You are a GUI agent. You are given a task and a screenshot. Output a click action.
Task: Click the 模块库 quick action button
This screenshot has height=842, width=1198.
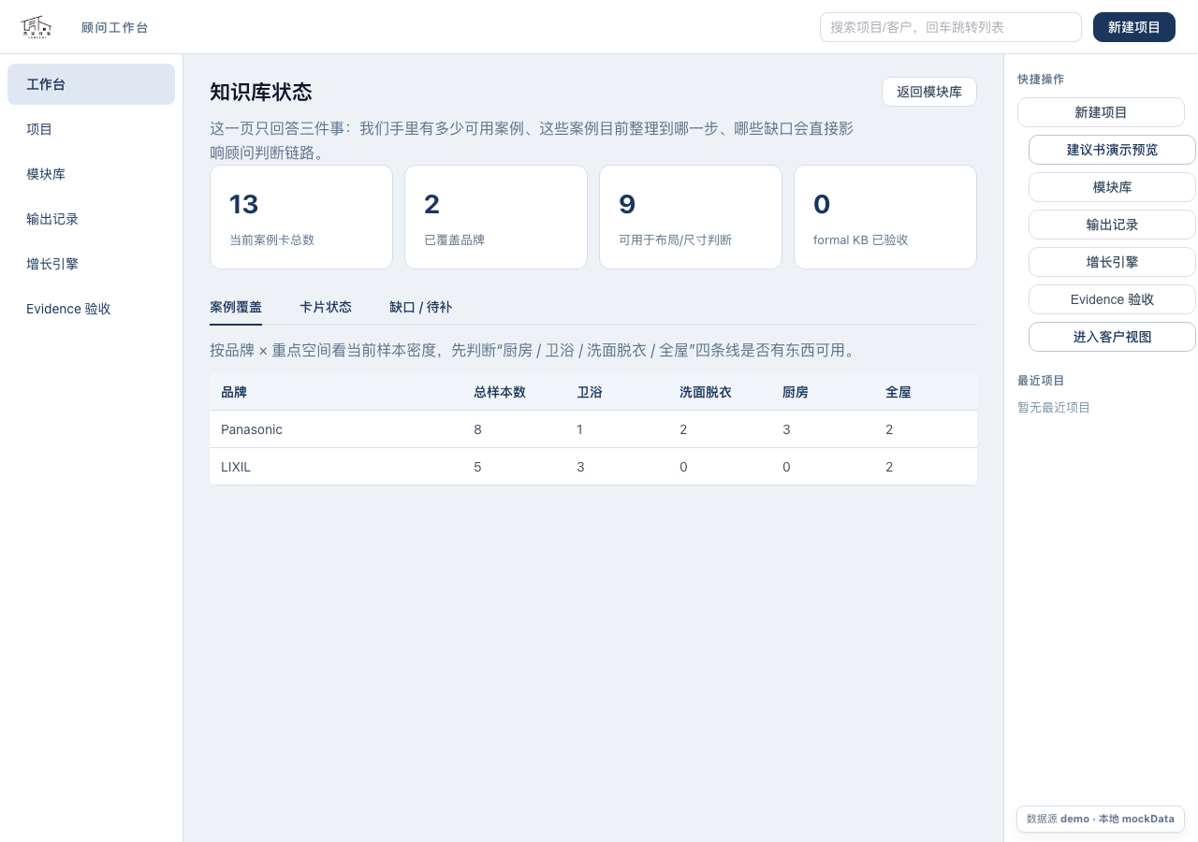(1112, 187)
